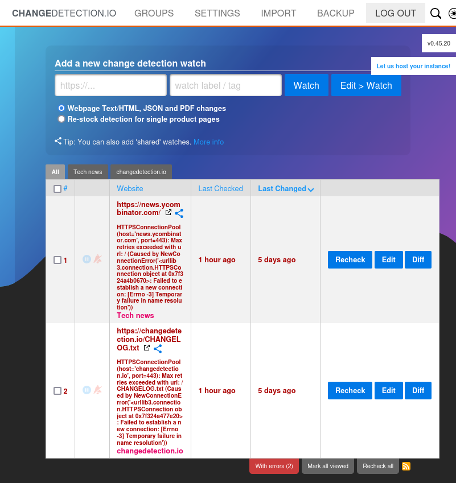Click share icon for news.ycombinator.com watch

pyautogui.click(x=179, y=213)
